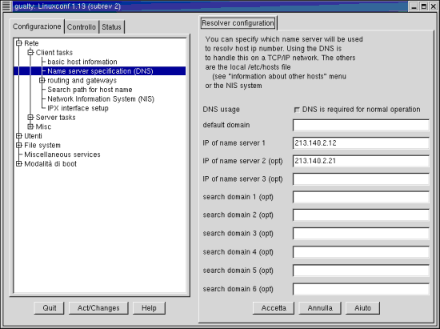This screenshot has height=329, width=440.
Task: Switch to the Controllo tab
Action: [x=82, y=27]
